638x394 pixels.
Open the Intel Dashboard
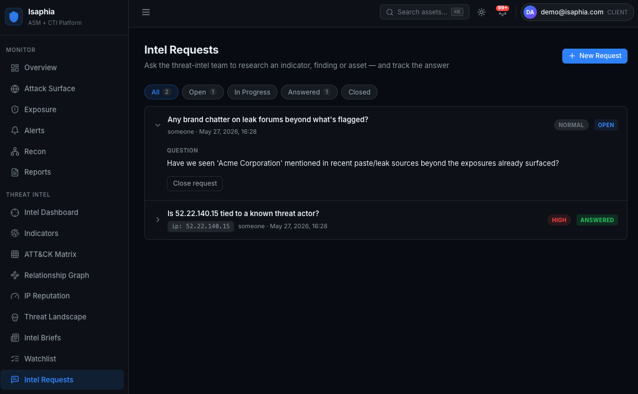(x=62, y=213)
